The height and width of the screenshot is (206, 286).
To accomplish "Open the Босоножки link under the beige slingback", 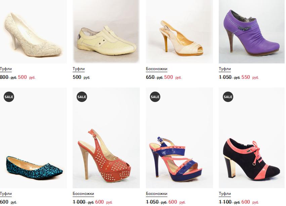I will click(156, 69).
